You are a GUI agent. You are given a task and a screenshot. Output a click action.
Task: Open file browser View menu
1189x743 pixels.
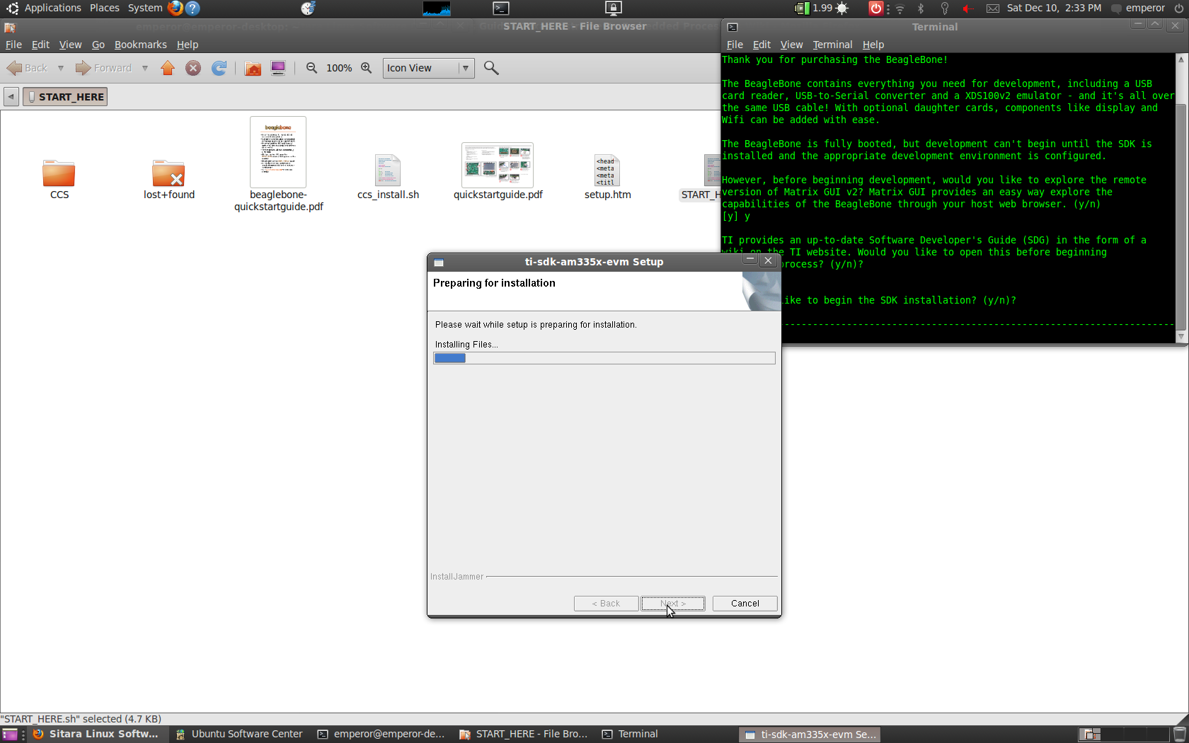coord(70,45)
